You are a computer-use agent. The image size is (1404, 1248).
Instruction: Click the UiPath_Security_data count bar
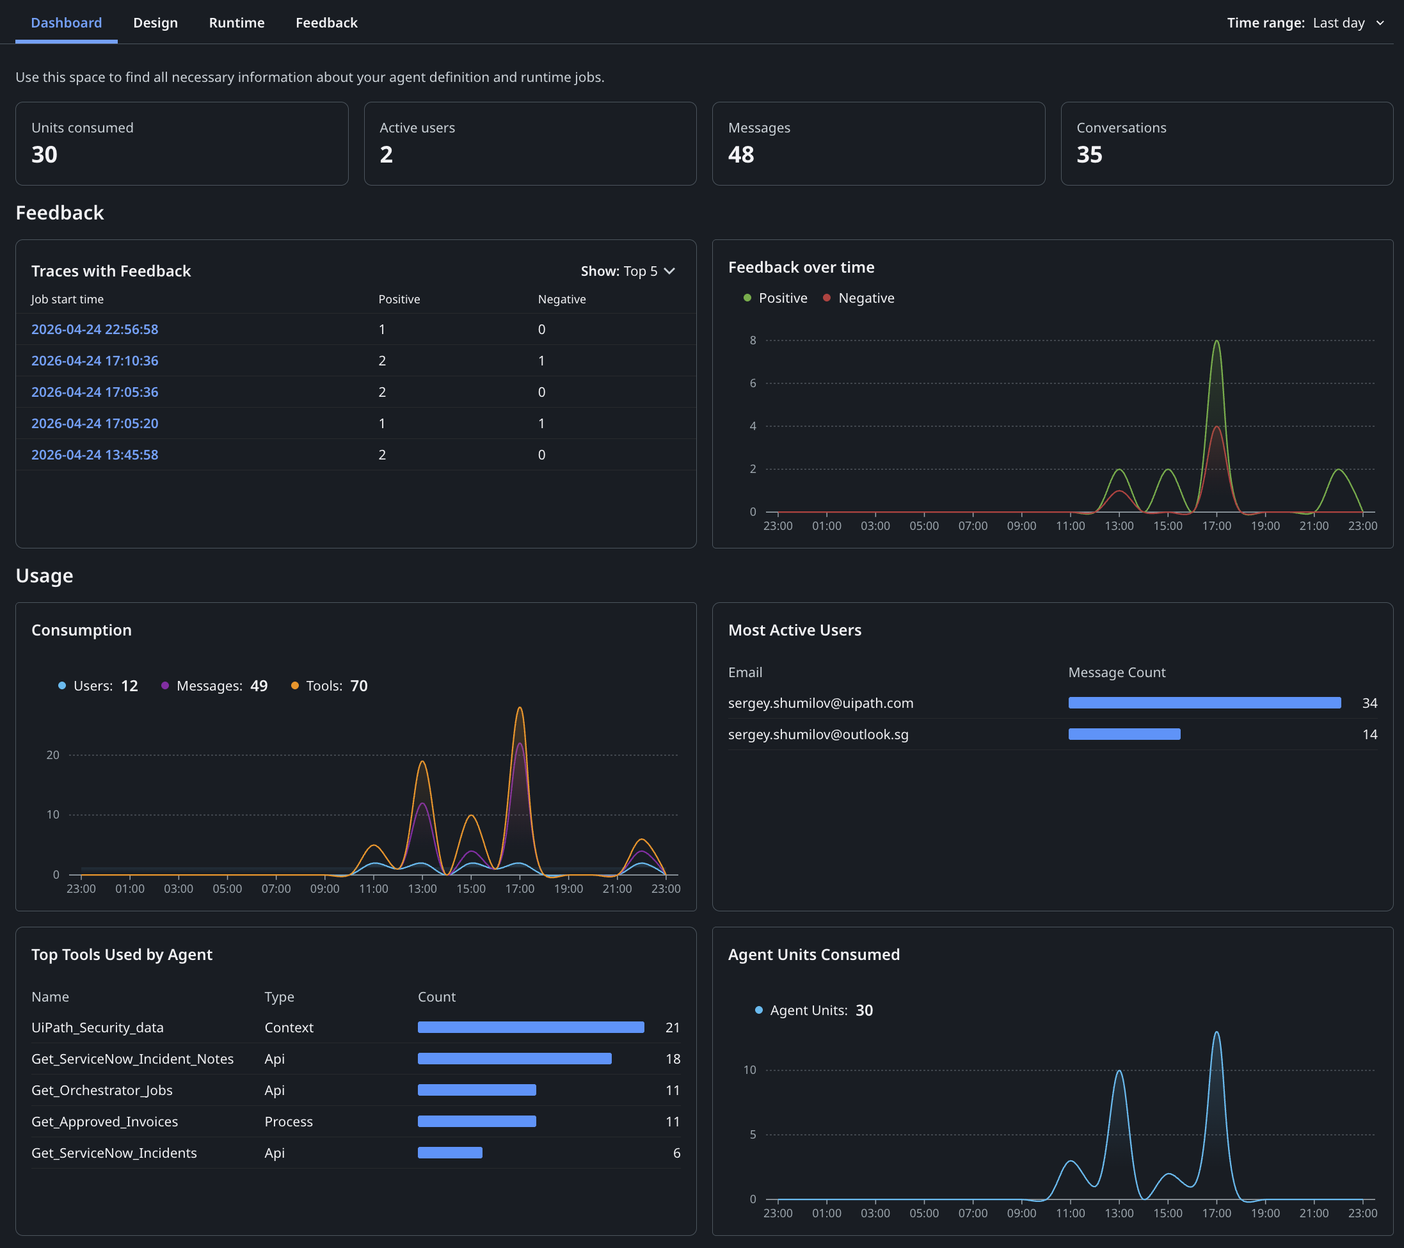(x=531, y=1028)
